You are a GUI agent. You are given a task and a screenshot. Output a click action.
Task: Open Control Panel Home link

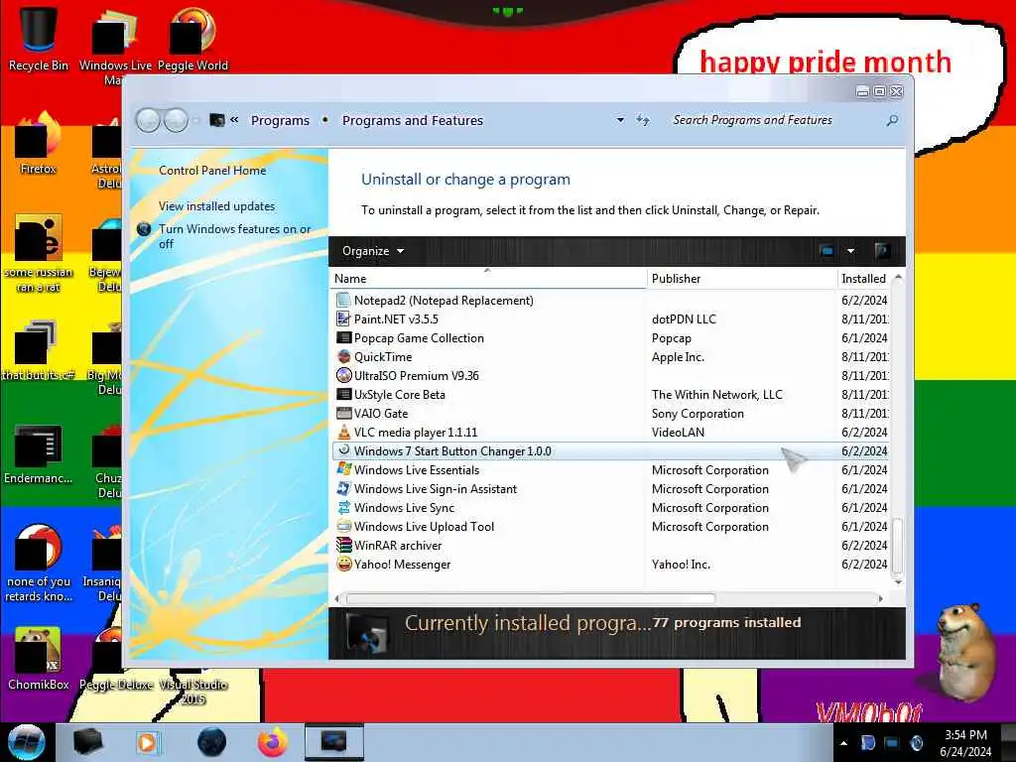(212, 171)
